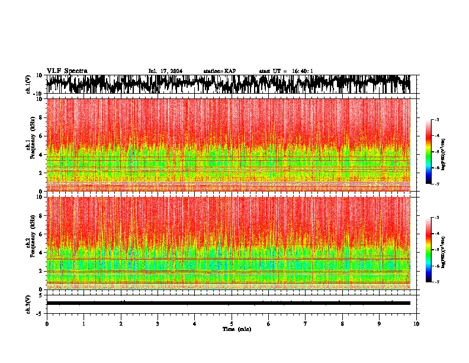Screen dimensions: 469x363
Task: Click the time axis tick labeled 5
Action: pyautogui.click(x=232, y=324)
